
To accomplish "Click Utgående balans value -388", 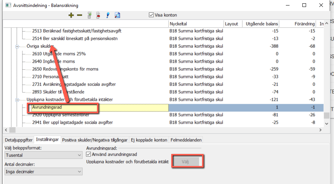I will (x=274, y=46).
